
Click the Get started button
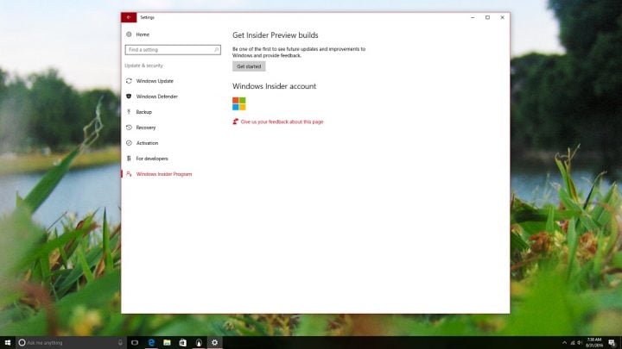click(x=249, y=66)
